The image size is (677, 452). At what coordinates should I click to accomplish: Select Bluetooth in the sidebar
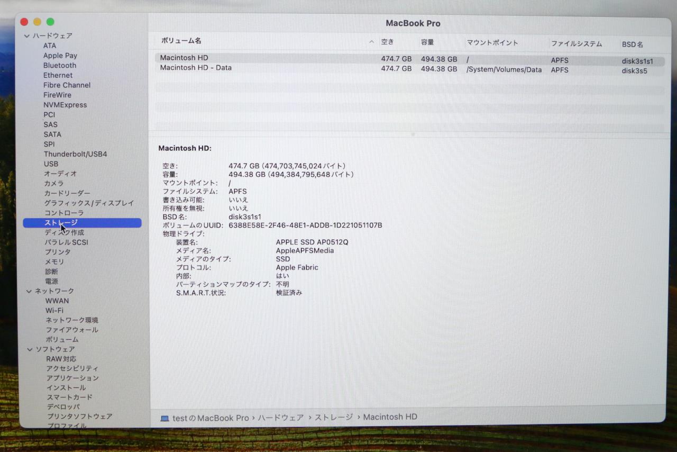[60, 66]
